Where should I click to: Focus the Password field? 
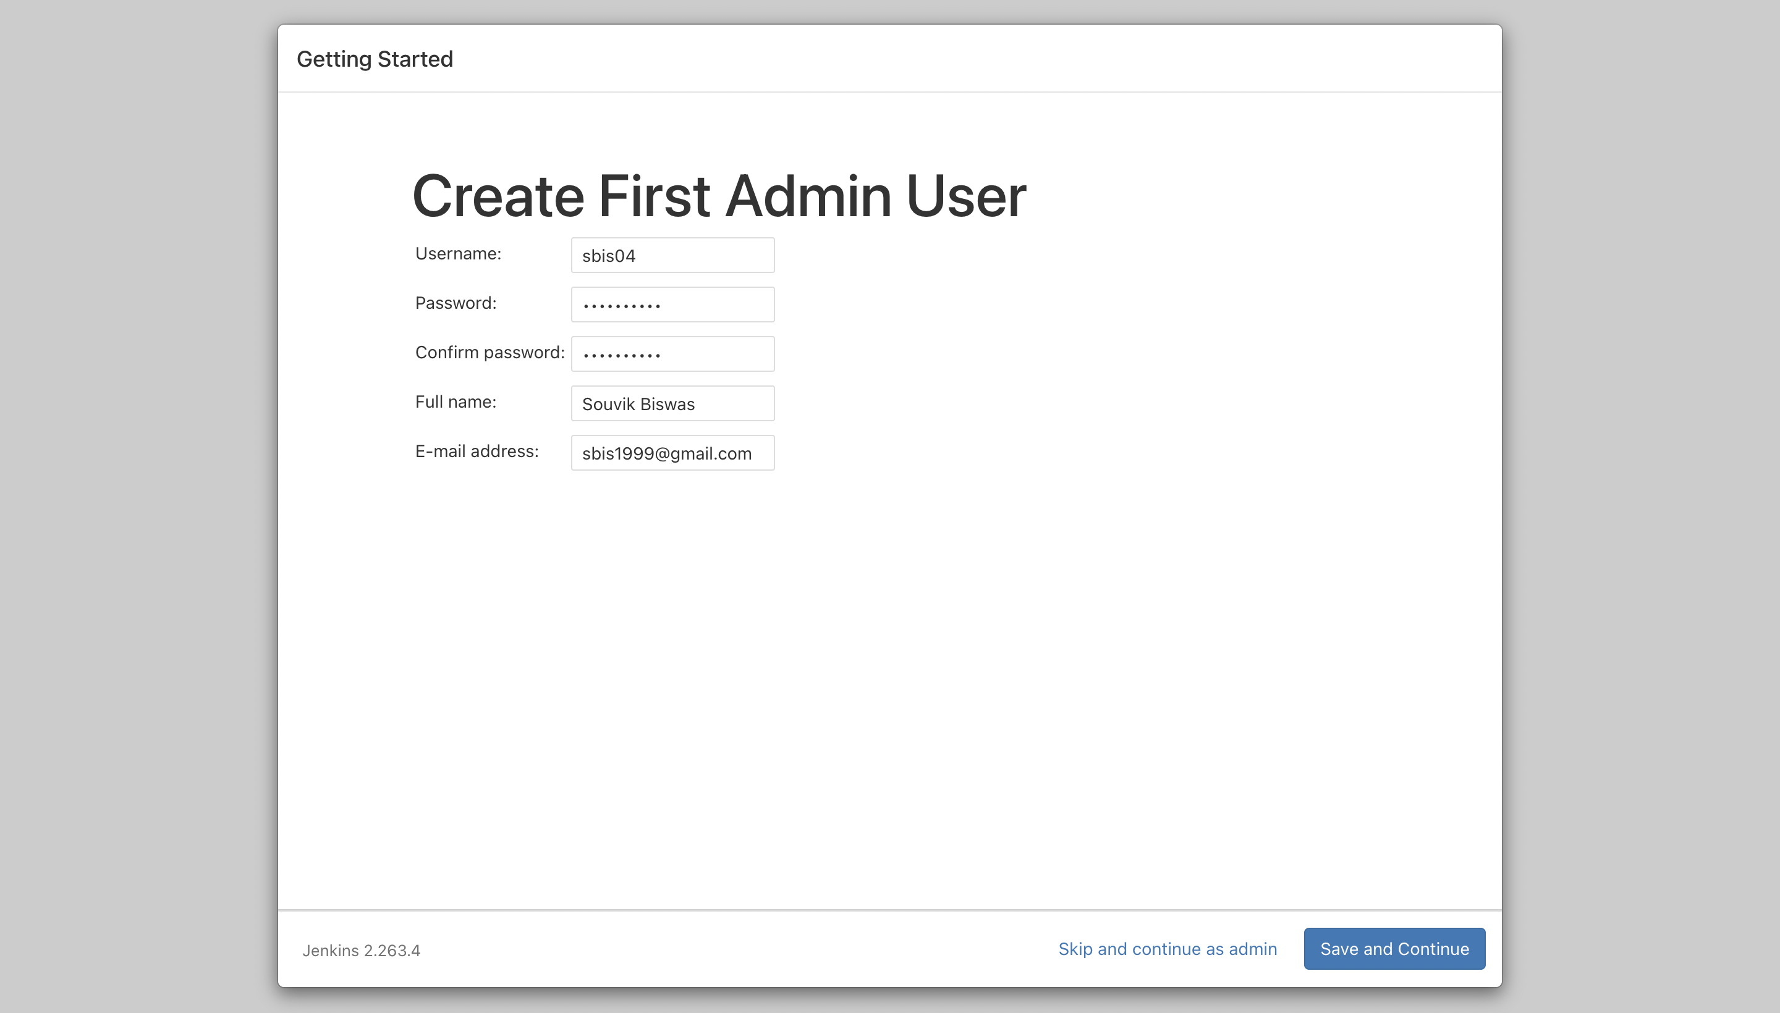tap(672, 305)
